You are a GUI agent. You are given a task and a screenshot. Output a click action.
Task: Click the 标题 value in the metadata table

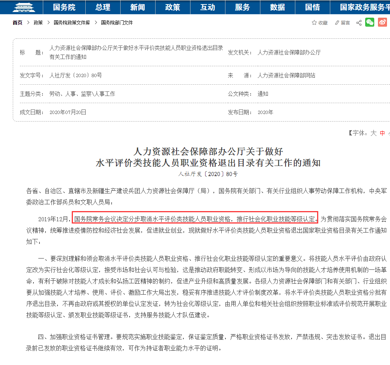coord(136,52)
